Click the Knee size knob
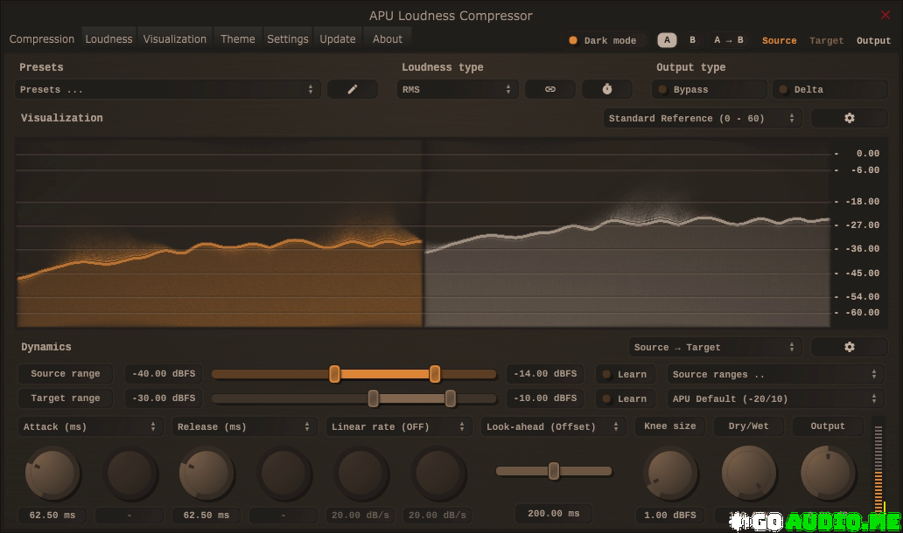The width and height of the screenshot is (903, 533). pos(669,474)
